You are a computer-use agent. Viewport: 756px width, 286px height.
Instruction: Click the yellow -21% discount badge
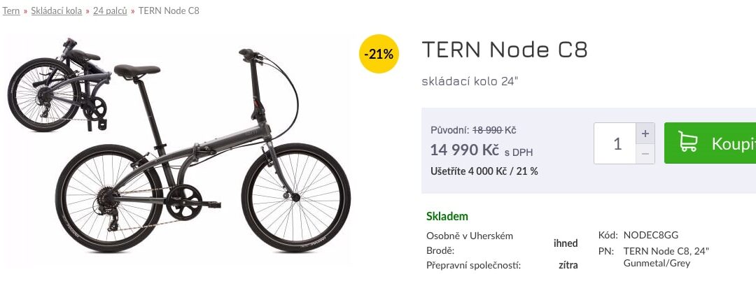click(379, 53)
